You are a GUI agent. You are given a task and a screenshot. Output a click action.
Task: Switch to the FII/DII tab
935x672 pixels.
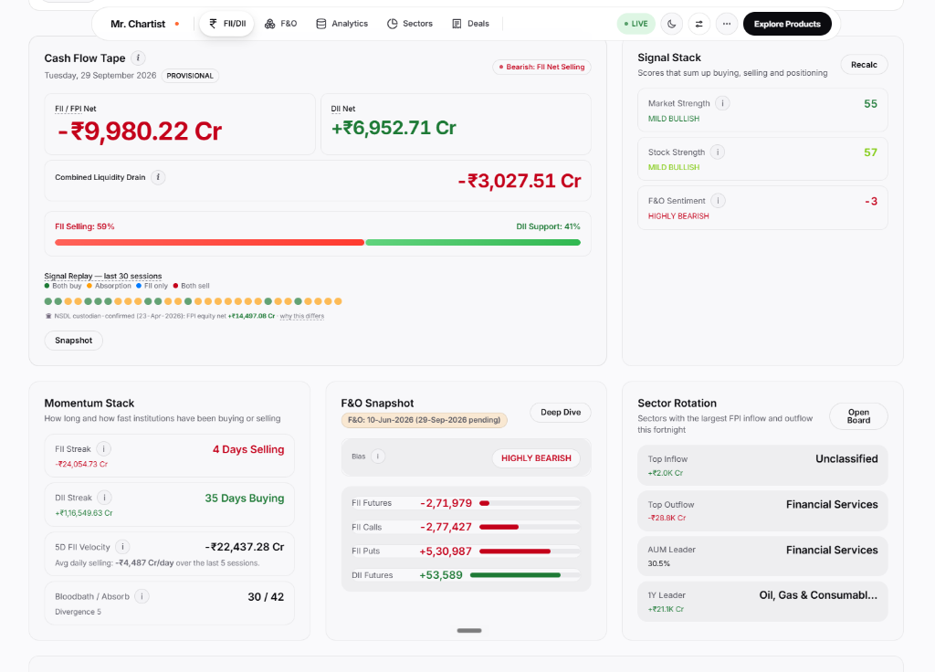[x=227, y=24]
